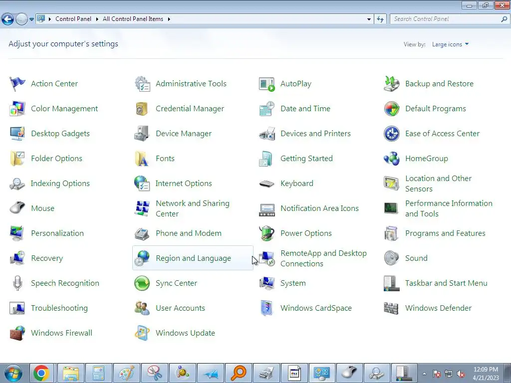Screen dimensions: 511x383
Task: Open the Date and Time calendar icon
Action: click(x=266, y=109)
